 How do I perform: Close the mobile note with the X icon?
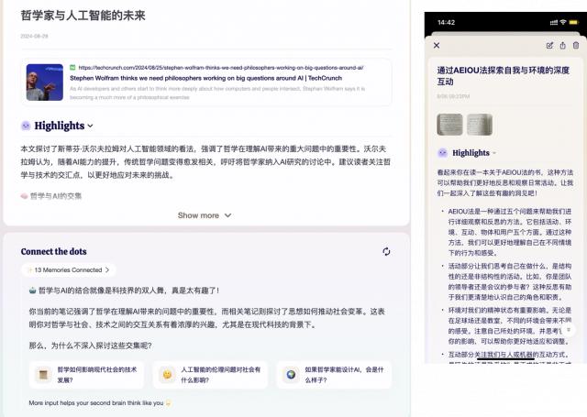(437, 45)
